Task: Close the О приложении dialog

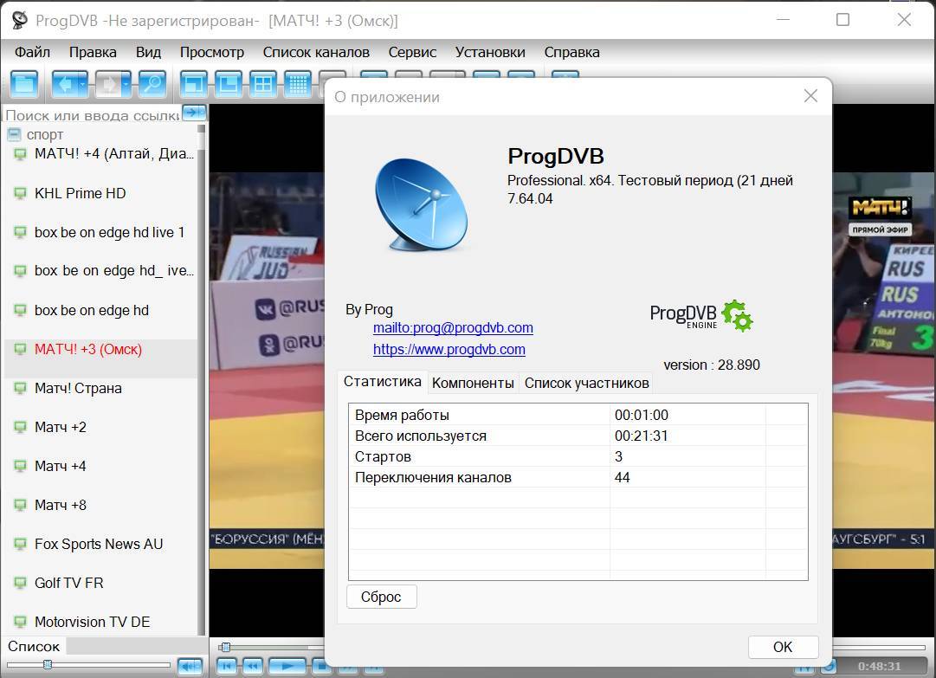Action: point(810,96)
